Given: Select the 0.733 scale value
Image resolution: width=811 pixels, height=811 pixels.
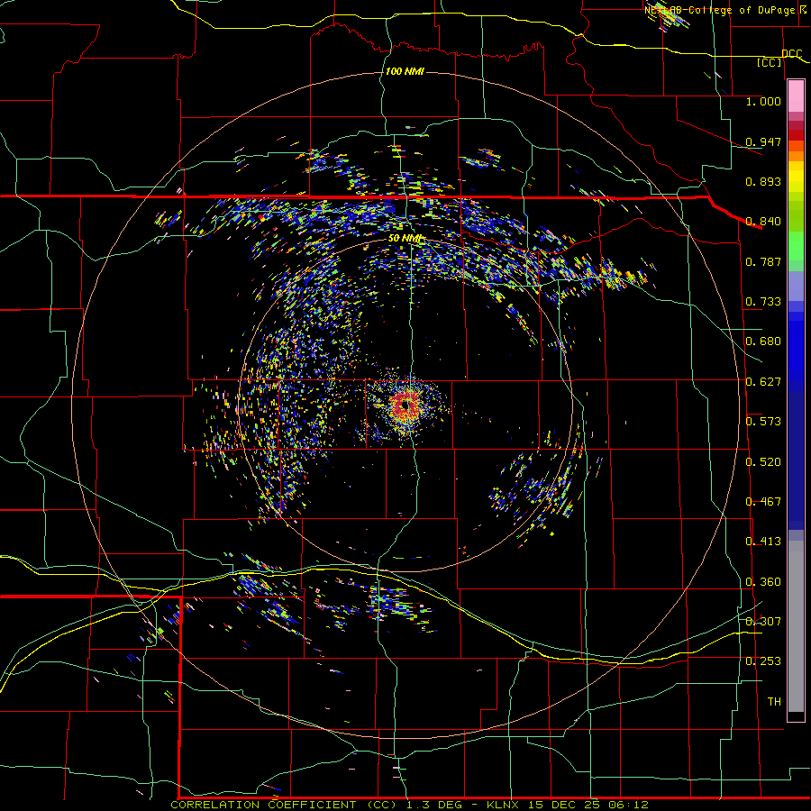Looking at the screenshot, I should (763, 302).
